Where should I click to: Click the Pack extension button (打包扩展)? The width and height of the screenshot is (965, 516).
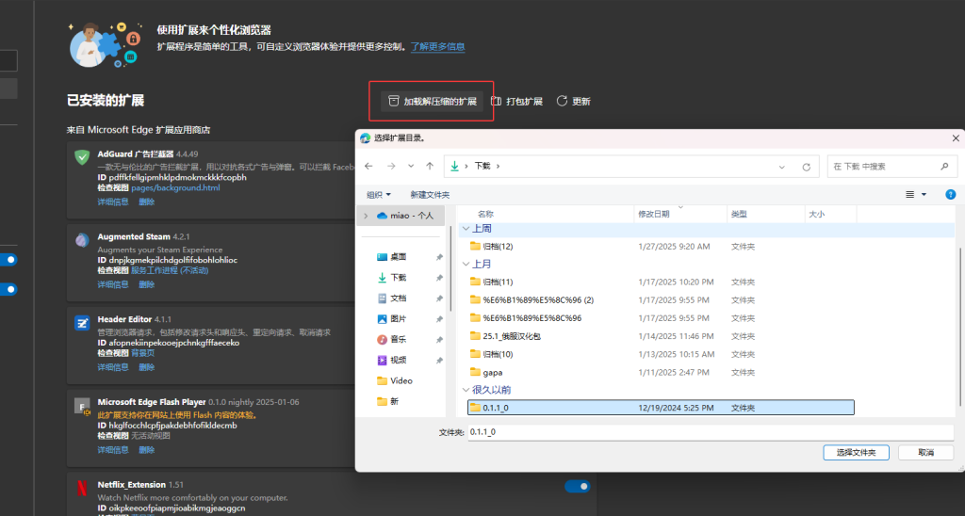(x=517, y=102)
